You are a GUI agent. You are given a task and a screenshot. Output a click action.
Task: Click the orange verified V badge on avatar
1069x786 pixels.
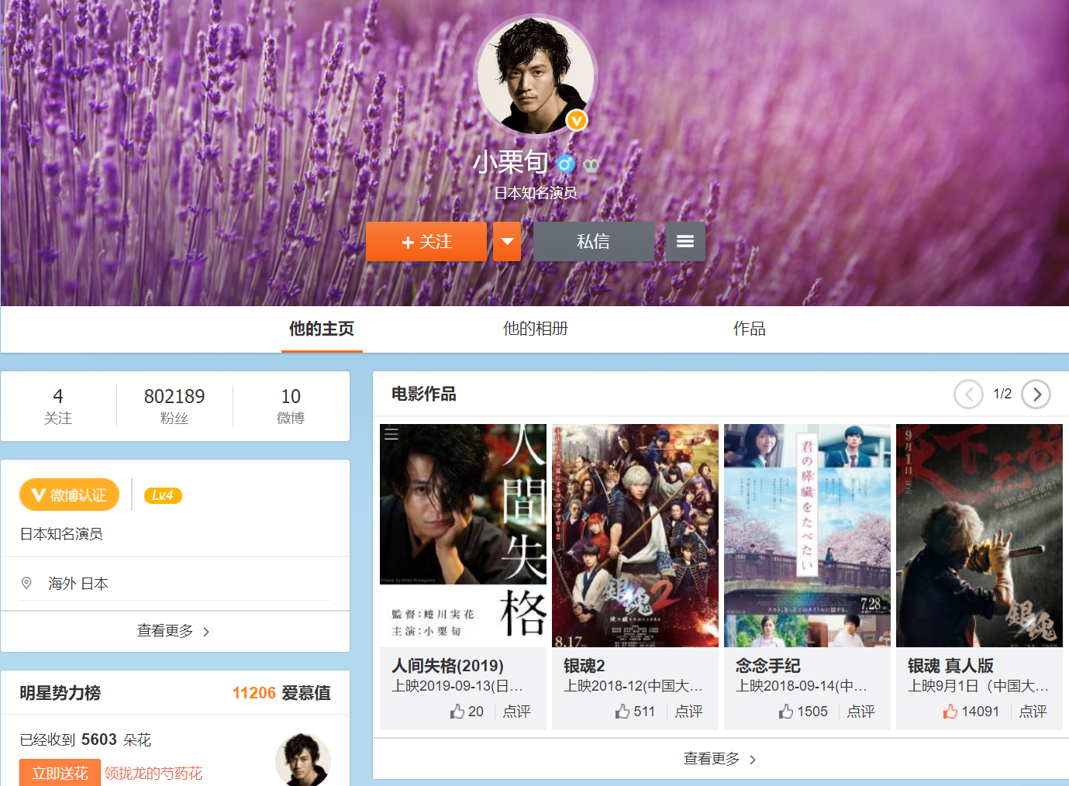coord(576,120)
